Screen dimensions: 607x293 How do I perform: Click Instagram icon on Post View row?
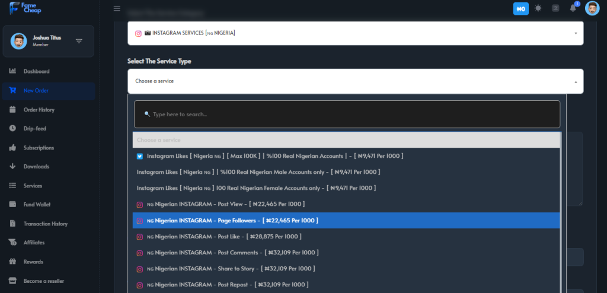click(x=140, y=205)
